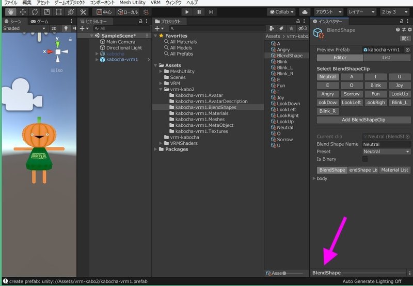Screen dimensions: 413x286
Task: Click the Play button
Action: [x=187, y=12]
